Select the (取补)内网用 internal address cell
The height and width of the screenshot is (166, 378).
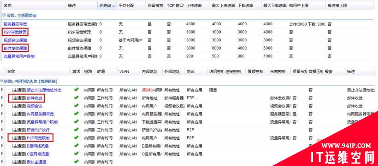coord(152,90)
